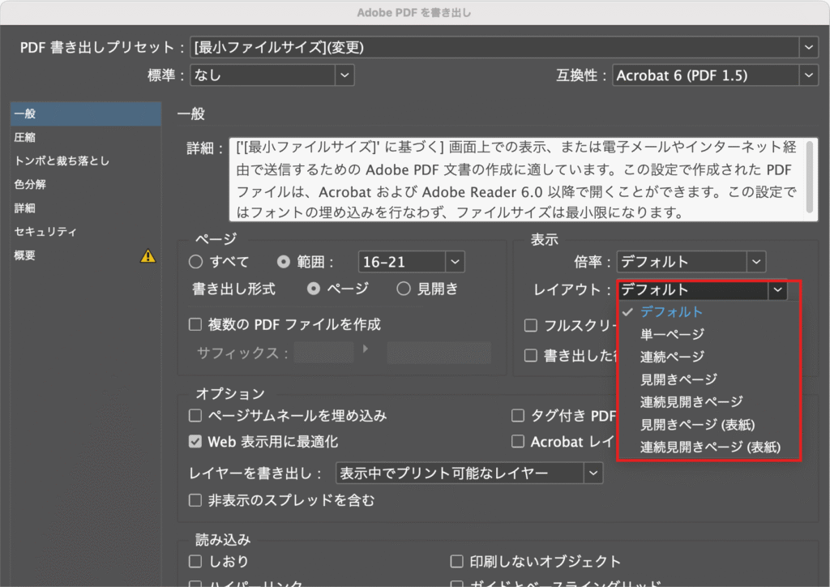Expand the 範囲 16-21 dropdown arrow
This screenshot has width=830, height=587.
(x=455, y=262)
